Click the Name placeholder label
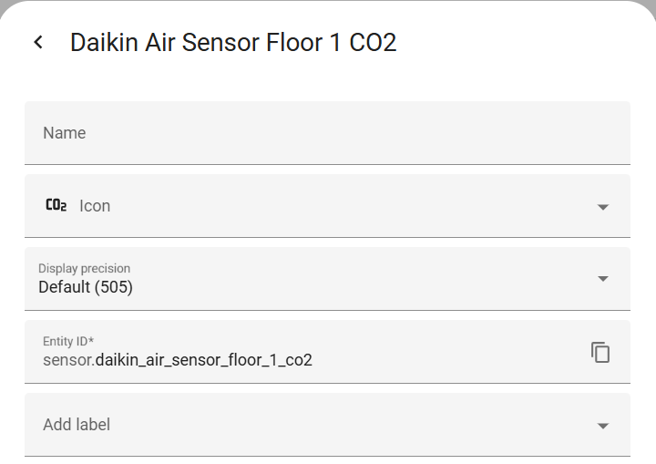The width and height of the screenshot is (656, 464). point(65,133)
